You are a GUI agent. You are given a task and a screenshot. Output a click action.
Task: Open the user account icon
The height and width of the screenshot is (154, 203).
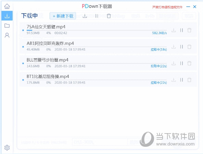pos(7,35)
